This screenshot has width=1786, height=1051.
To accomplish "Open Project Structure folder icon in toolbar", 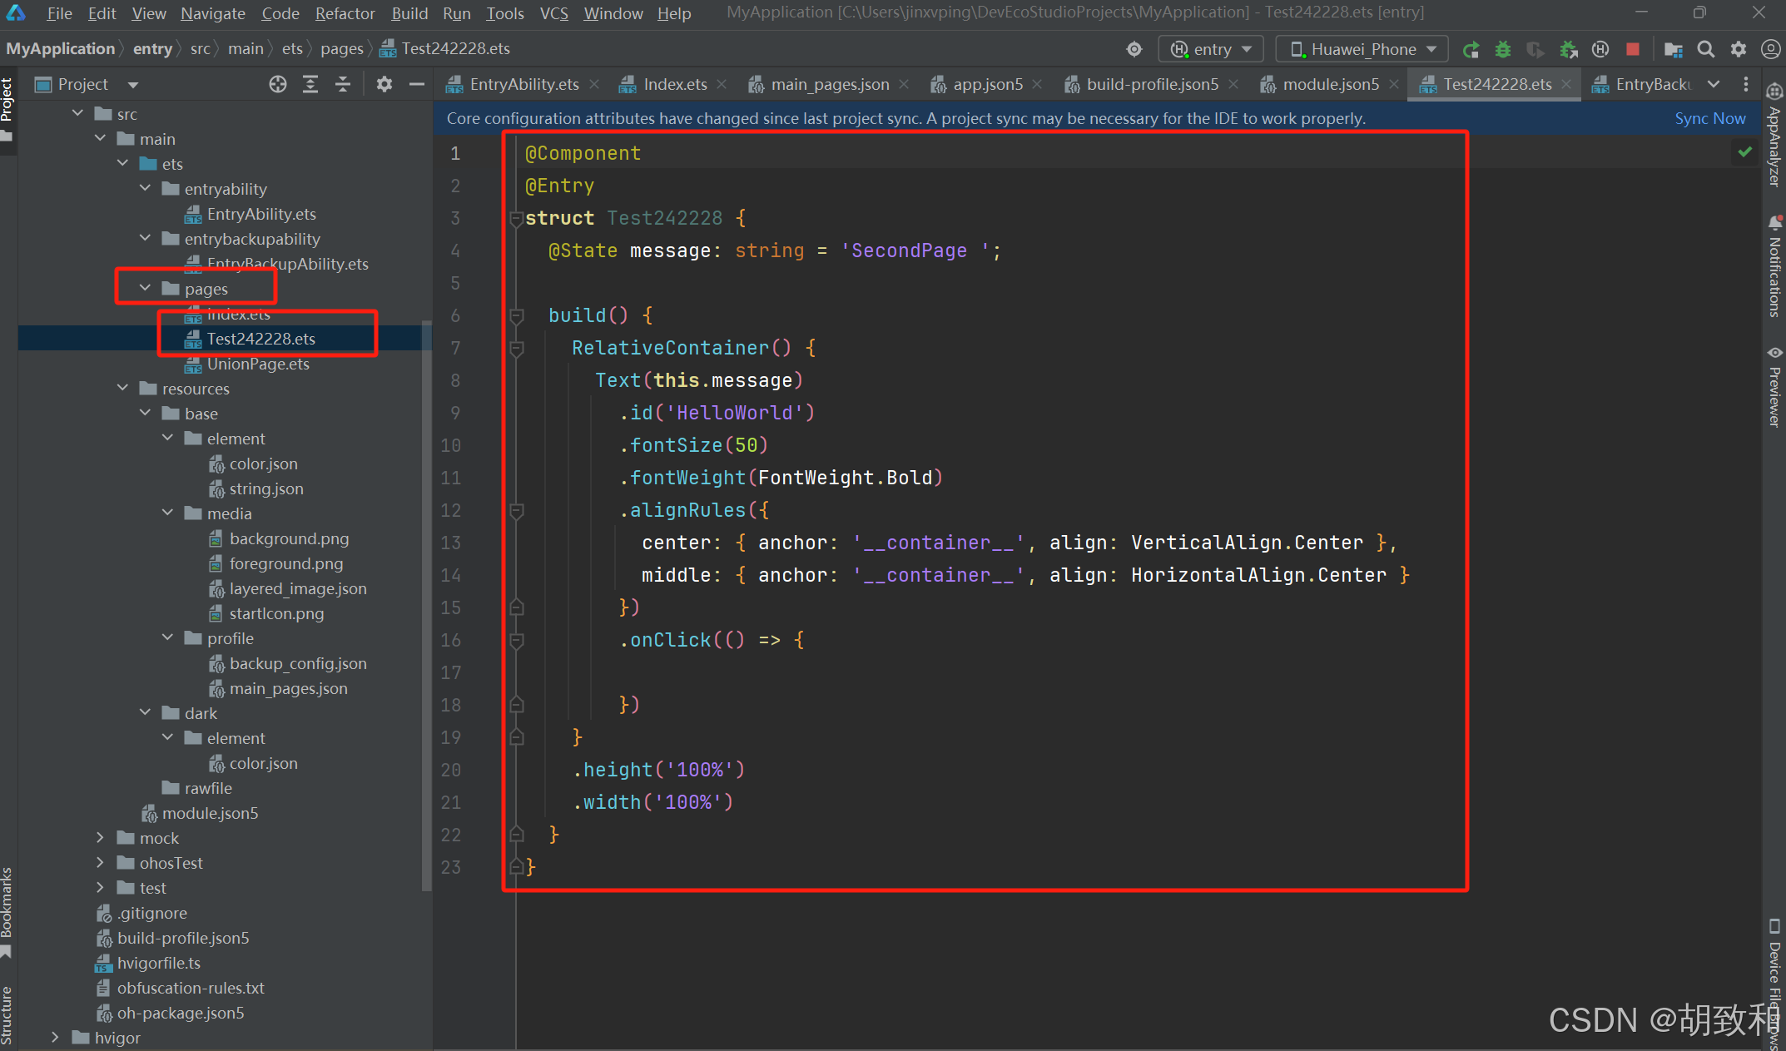I will pos(1673,50).
